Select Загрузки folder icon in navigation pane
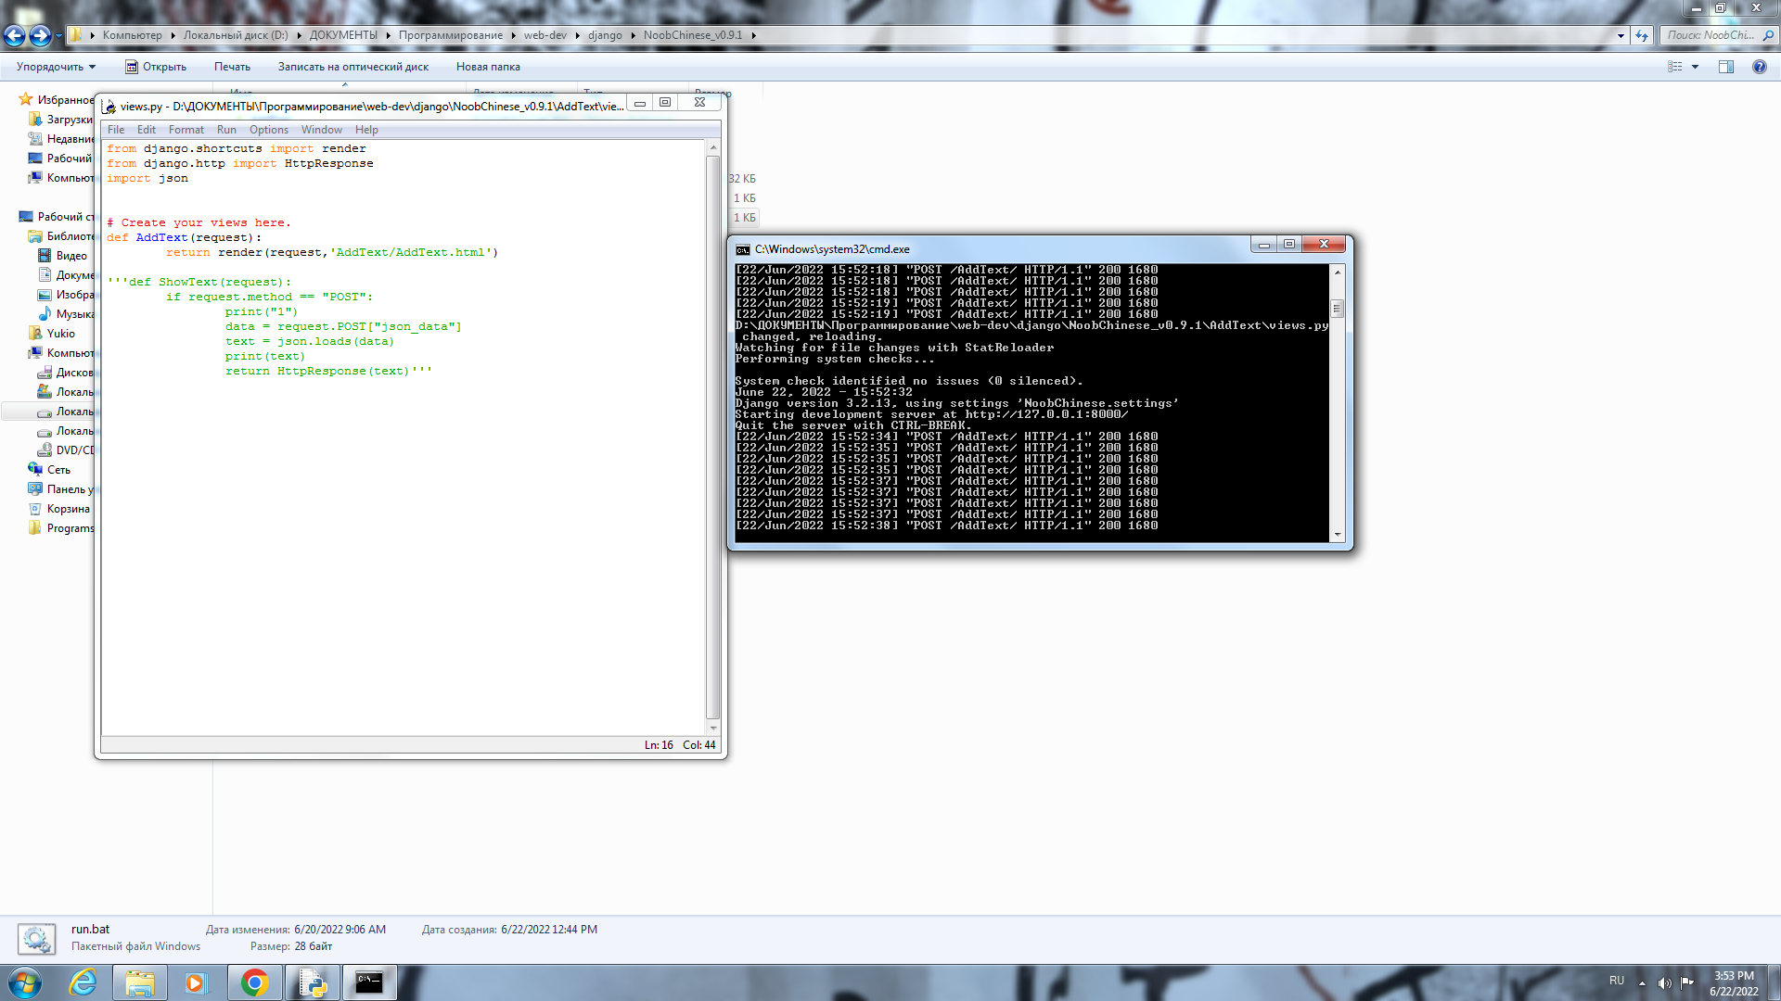The width and height of the screenshot is (1781, 1001). 35,119
